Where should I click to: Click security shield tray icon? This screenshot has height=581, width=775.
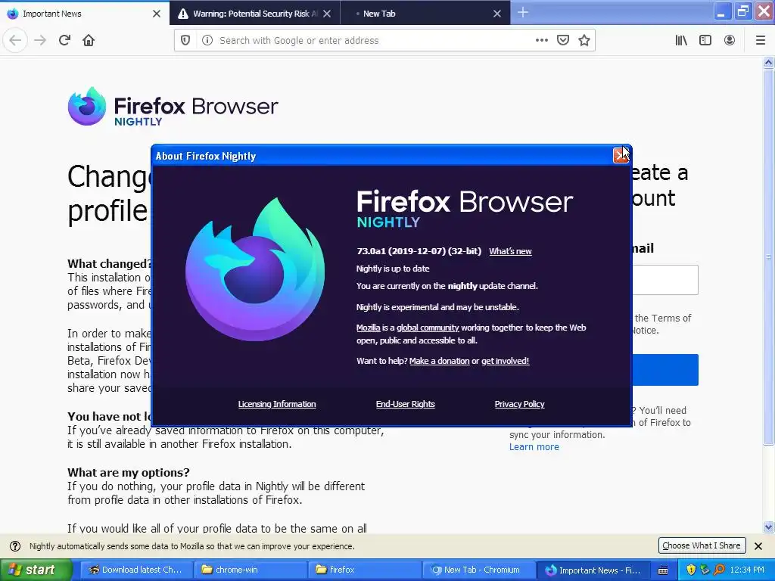[691, 570]
